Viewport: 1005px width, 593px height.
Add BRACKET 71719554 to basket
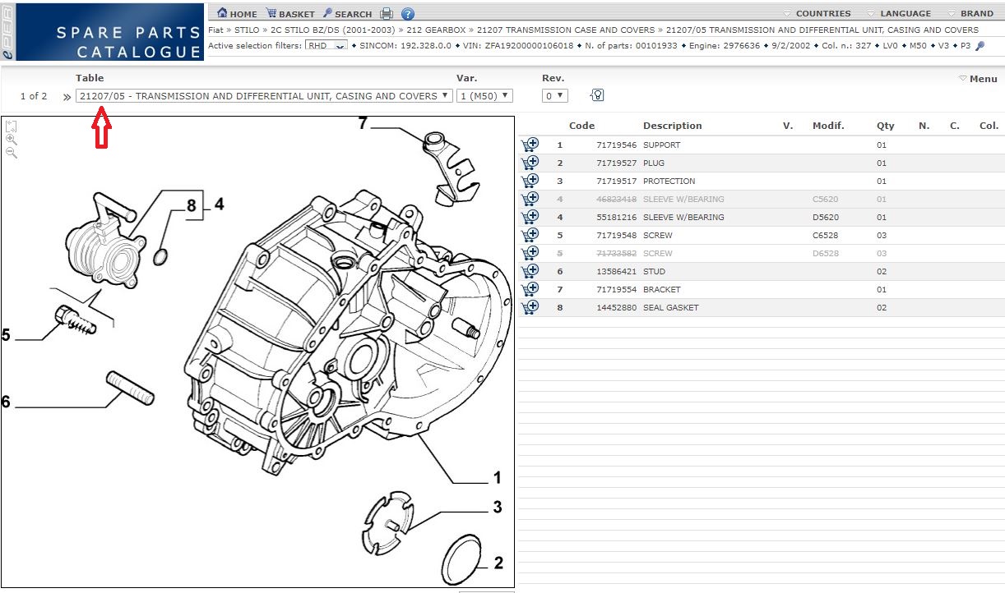pyautogui.click(x=530, y=289)
